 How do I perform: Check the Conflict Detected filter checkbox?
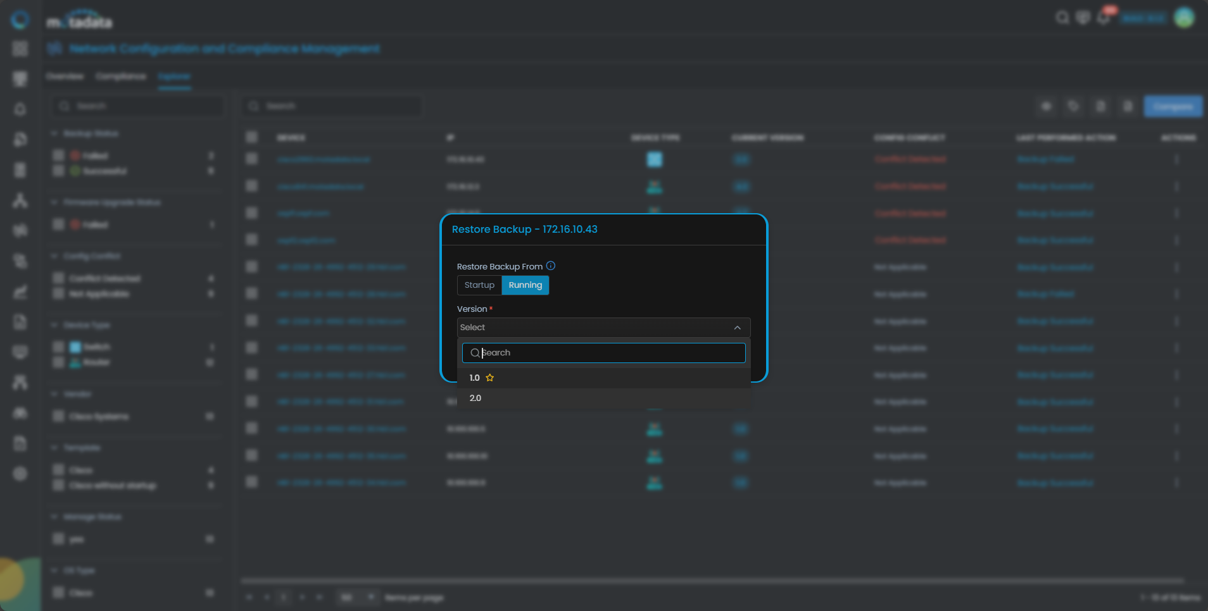[58, 278]
